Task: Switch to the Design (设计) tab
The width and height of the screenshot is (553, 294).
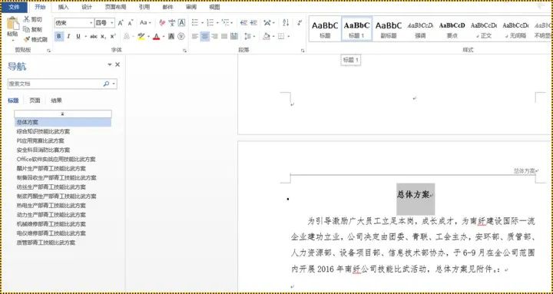Action: tap(87, 7)
